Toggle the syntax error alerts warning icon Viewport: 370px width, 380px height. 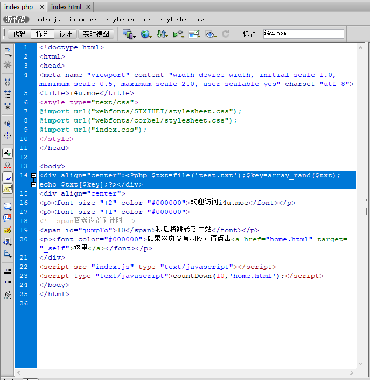8,189
